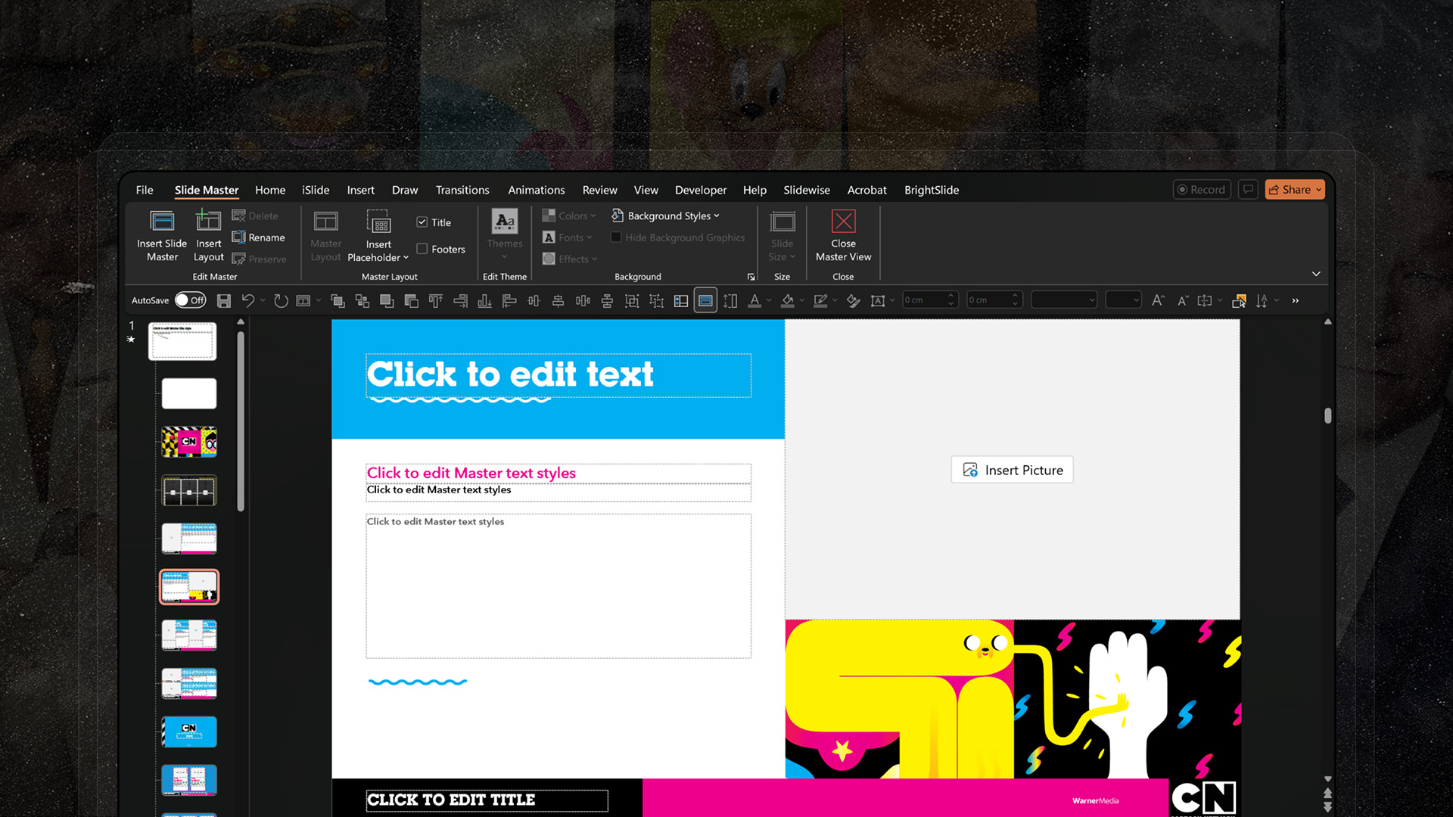This screenshot has width=1453, height=817.
Task: Click the Undo arrow icon
Action: pyautogui.click(x=247, y=300)
